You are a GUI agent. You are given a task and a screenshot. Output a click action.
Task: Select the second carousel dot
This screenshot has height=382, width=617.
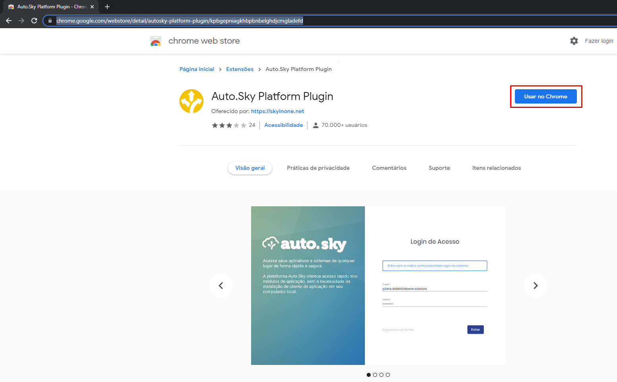(375, 375)
